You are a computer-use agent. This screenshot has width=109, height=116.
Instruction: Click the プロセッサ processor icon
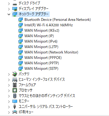pos(15,90)
